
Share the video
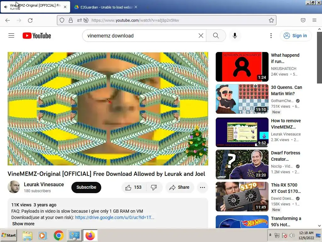click(x=179, y=187)
